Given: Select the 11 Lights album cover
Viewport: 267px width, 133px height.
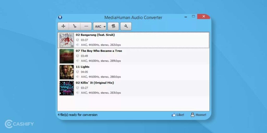Looking at the screenshot, I should click(x=66, y=72).
